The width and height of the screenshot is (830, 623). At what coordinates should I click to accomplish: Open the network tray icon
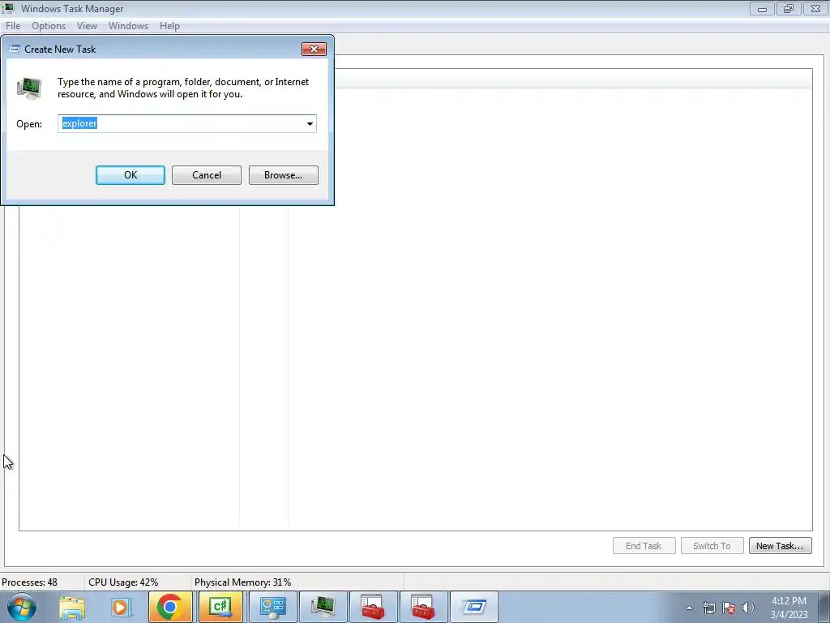[708, 608]
